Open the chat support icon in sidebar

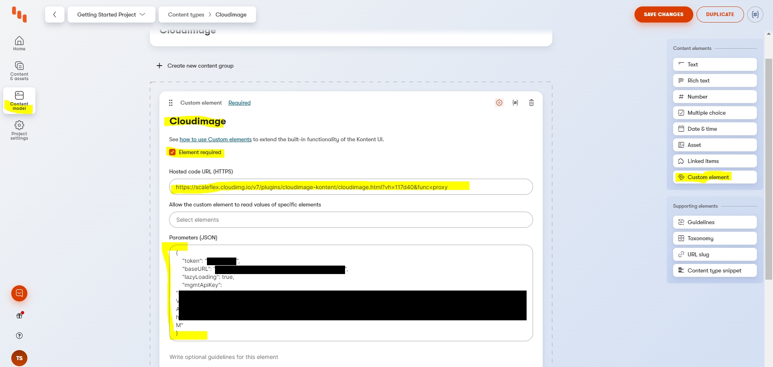coord(19,293)
